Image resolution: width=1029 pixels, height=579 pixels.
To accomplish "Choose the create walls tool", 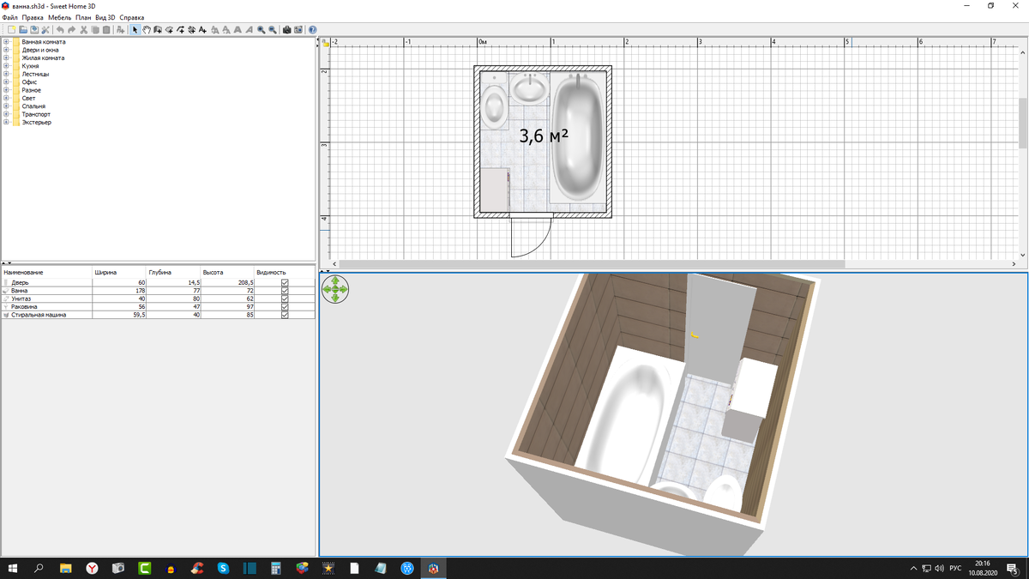I will click(158, 30).
